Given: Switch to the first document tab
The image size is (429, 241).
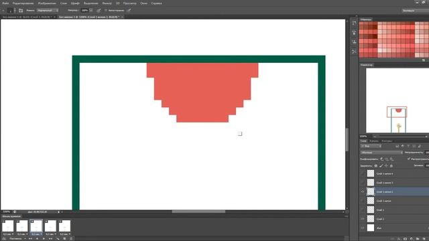Looking at the screenshot, I should coord(27,17).
